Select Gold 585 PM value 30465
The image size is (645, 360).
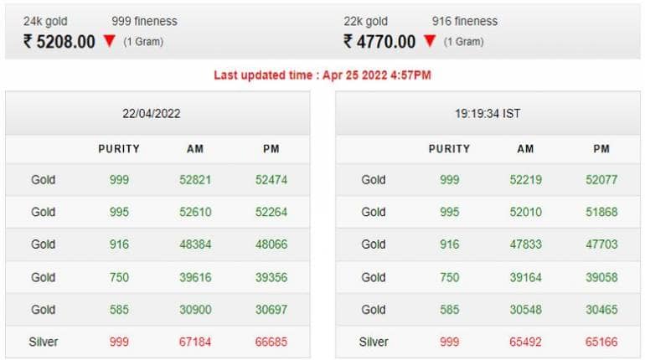click(x=601, y=310)
